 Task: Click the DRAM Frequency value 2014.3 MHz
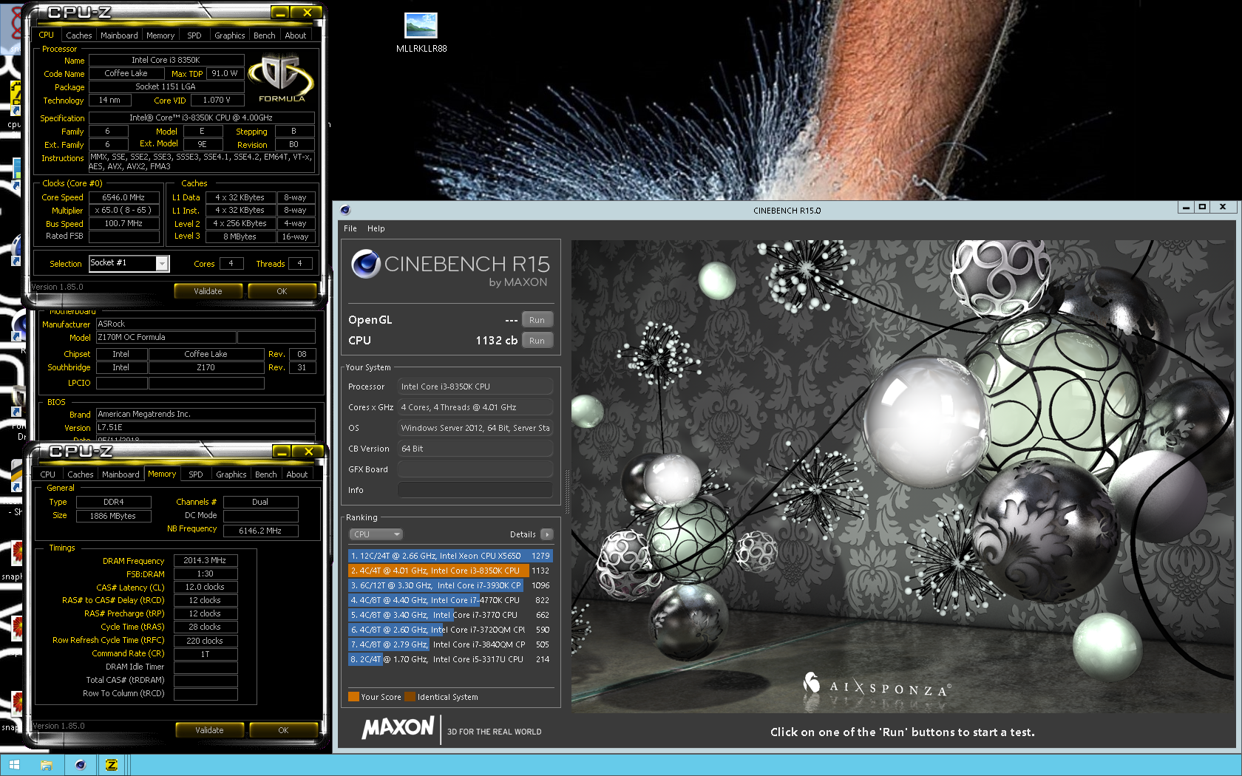click(x=205, y=560)
